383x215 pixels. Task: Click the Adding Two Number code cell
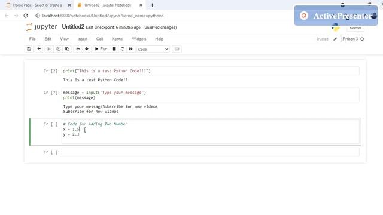(x=210, y=131)
